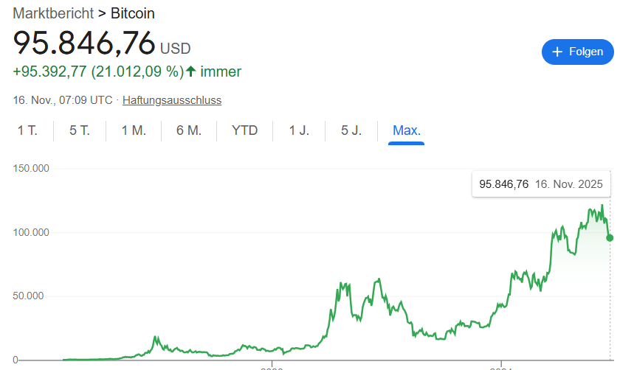Click the green endpoint dot on chart
This screenshot has width=620, height=370.
610,238
